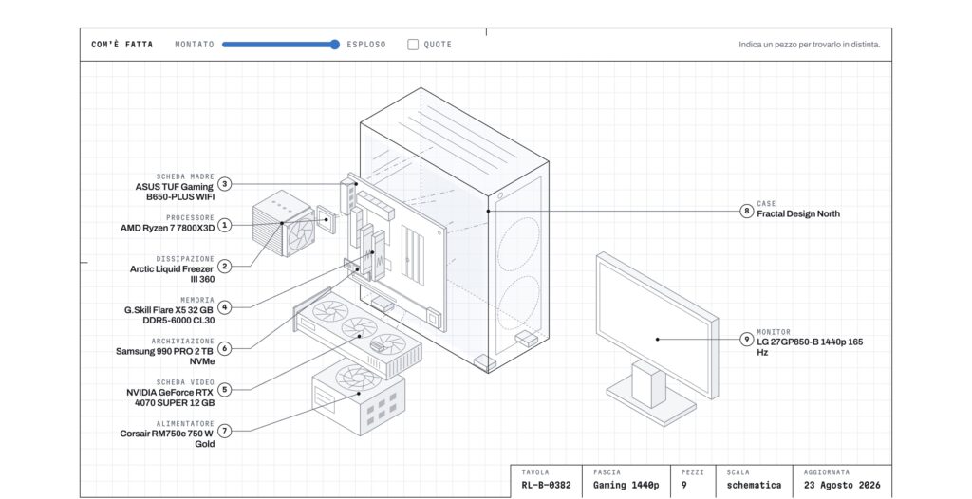Enable the Quote checkbox

click(413, 45)
